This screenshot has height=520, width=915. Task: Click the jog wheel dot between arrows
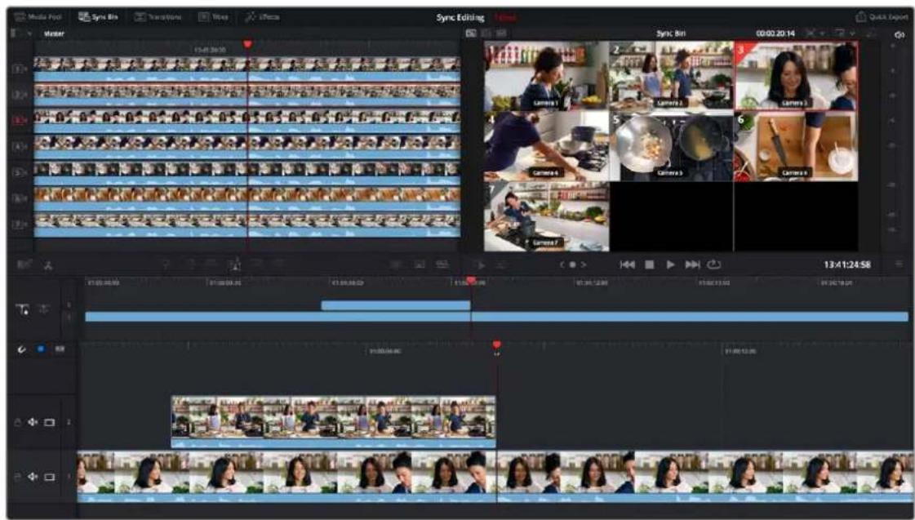tap(572, 264)
